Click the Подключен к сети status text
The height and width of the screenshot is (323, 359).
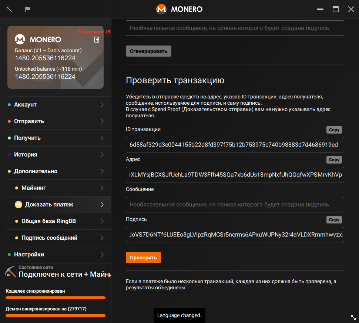[x=65, y=274]
